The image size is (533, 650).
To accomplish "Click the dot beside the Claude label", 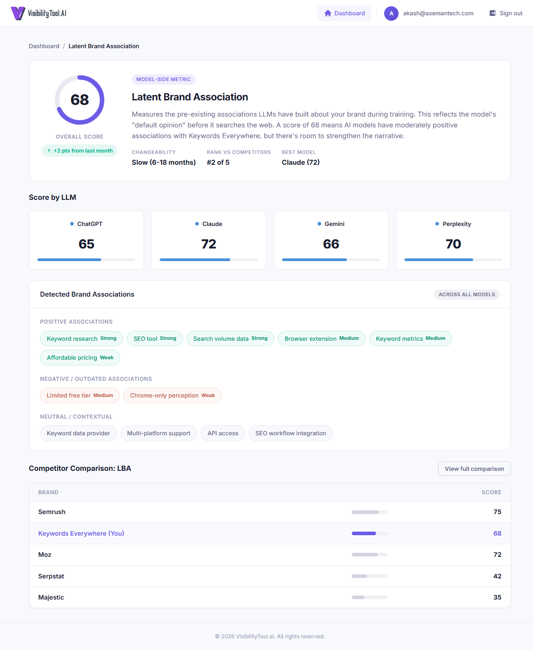I will (196, 223).
